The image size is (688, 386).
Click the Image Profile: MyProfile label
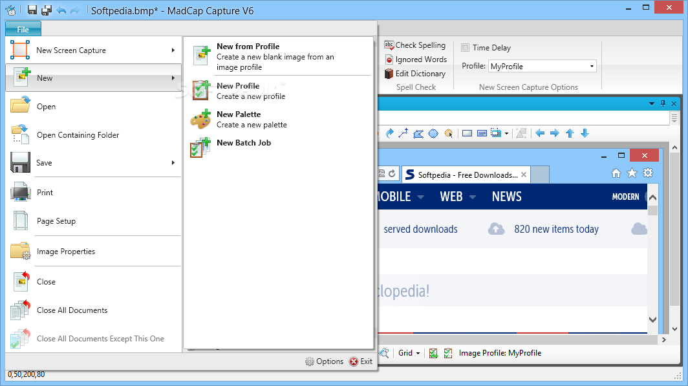click(500, 352)
